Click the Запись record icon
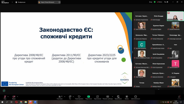184x104 pixels. coord(127,97)
